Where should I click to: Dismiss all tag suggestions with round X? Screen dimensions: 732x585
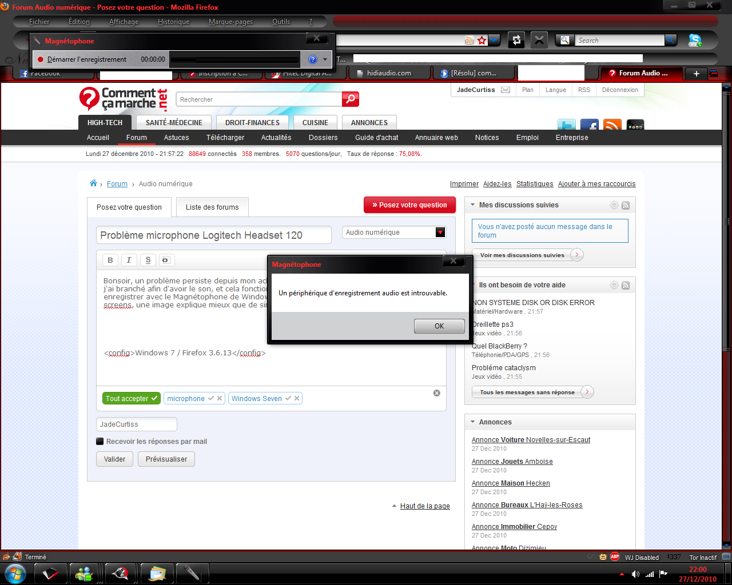tap(437, 393)
